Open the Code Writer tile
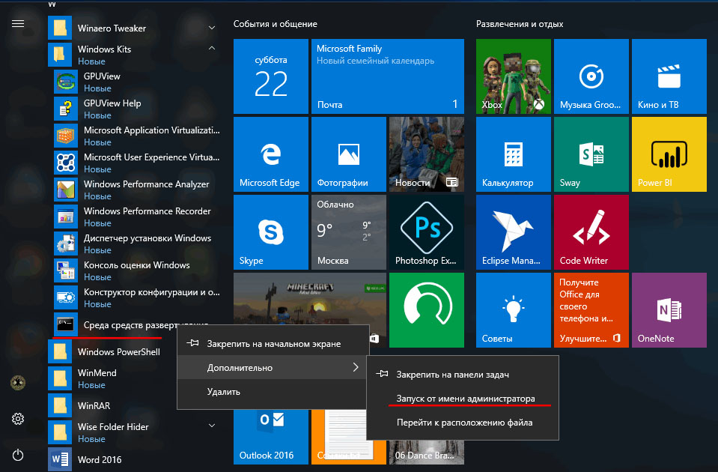The image size is (718, 472). point(591,232)
